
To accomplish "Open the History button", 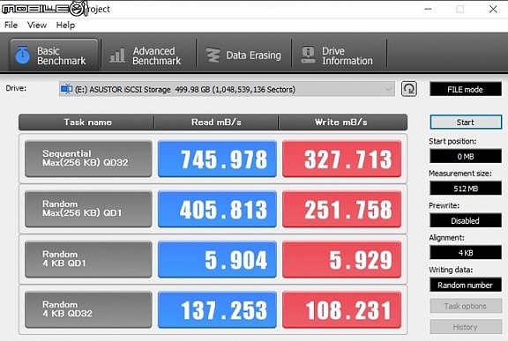I will click(x=466, y=327).
